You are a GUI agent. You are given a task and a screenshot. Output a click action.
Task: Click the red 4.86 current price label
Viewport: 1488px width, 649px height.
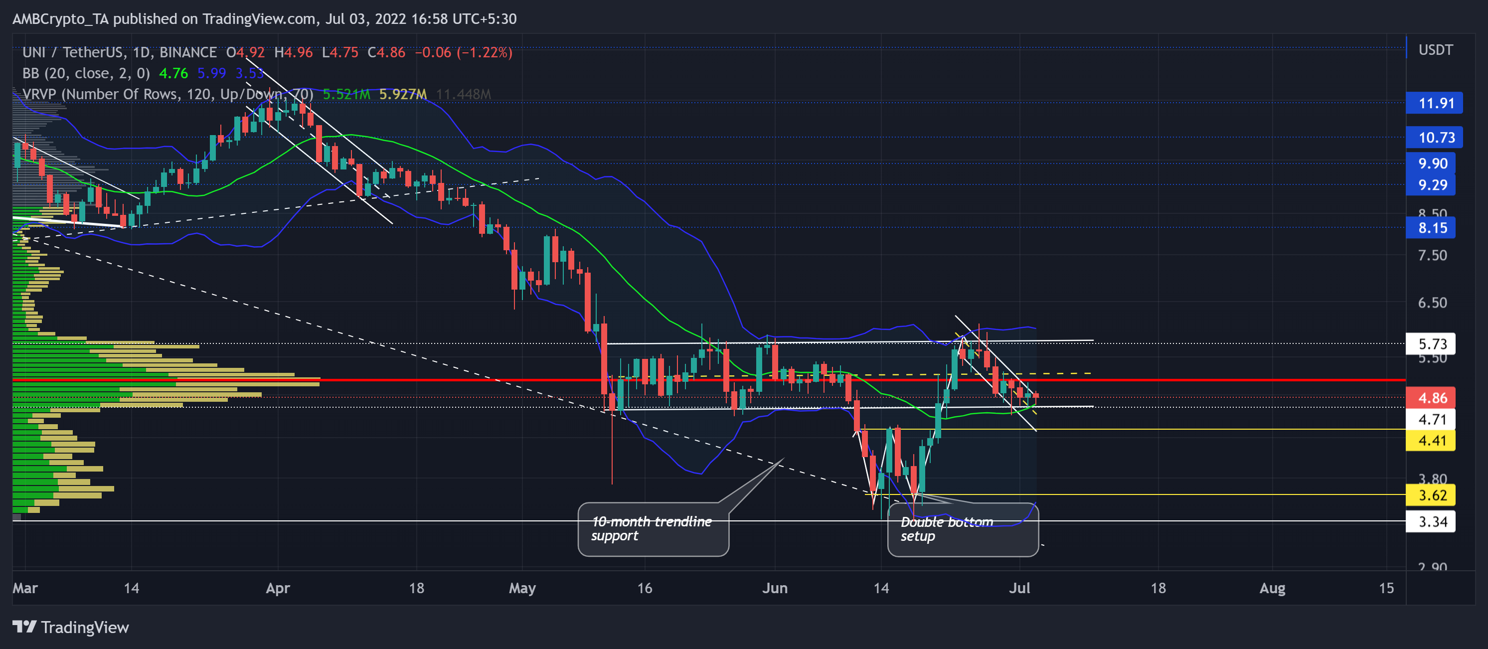pos(1434,397)
